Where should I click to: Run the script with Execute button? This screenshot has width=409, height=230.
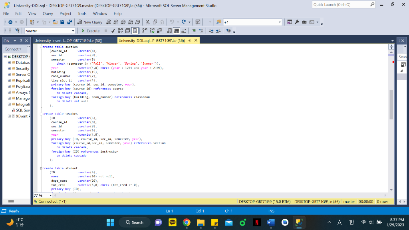coord(90,31)
